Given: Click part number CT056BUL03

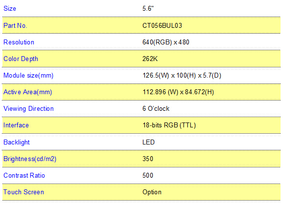Looking at the screenshot, I should click(x=162, y=26).
